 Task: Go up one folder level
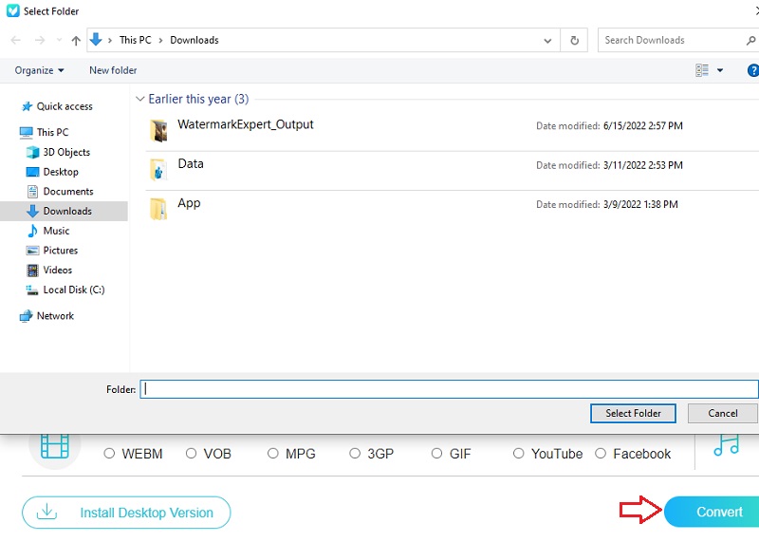76,41
